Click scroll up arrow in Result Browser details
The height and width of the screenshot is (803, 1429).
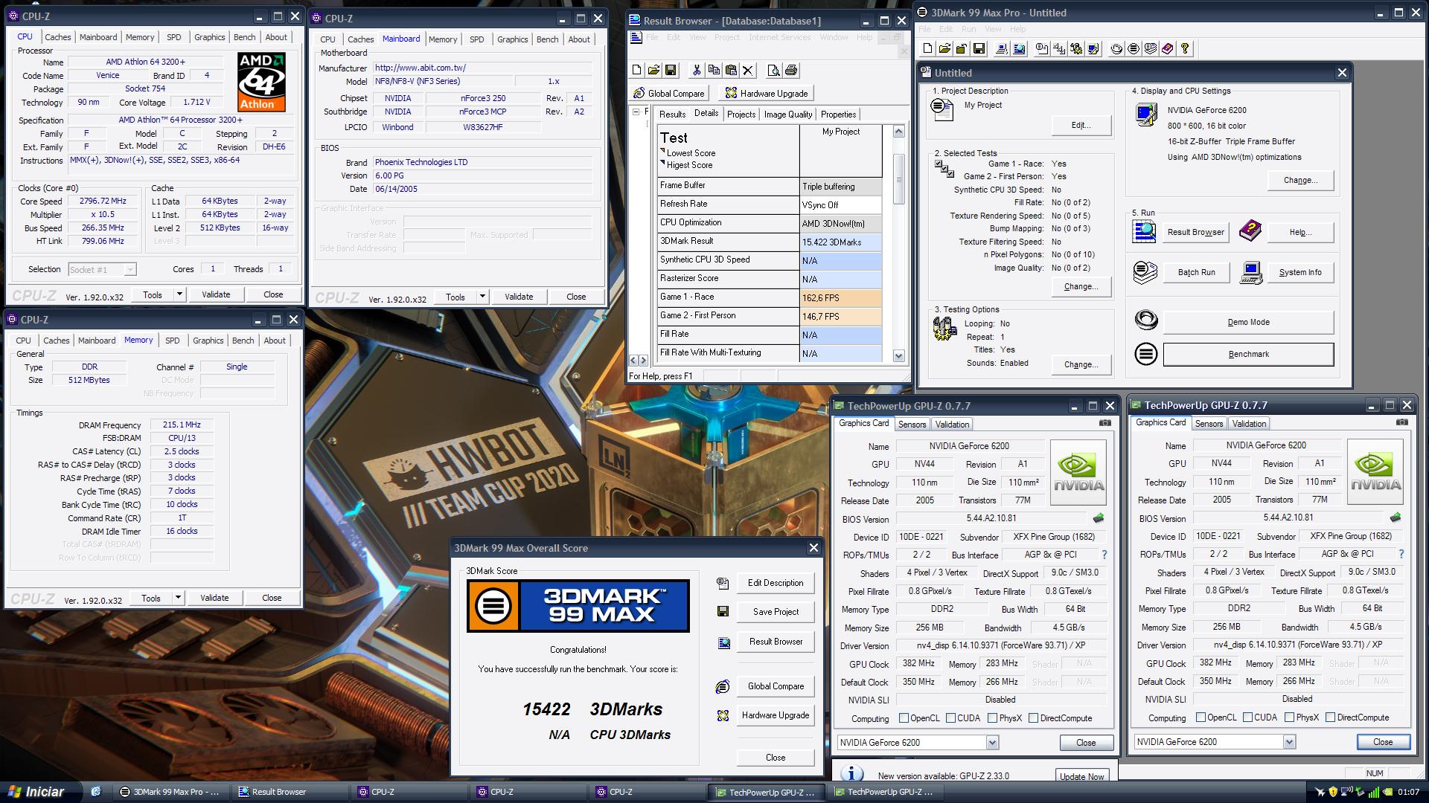pos(898,132)
